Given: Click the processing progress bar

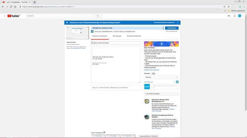Looking at the screenshot, I should coord(127,28).
